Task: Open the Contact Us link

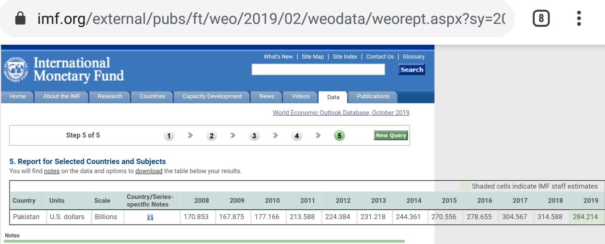Action: click(x=380, y=57)
